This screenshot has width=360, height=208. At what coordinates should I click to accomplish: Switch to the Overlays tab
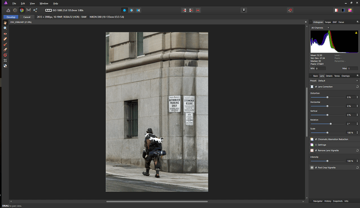click(346, 76)
